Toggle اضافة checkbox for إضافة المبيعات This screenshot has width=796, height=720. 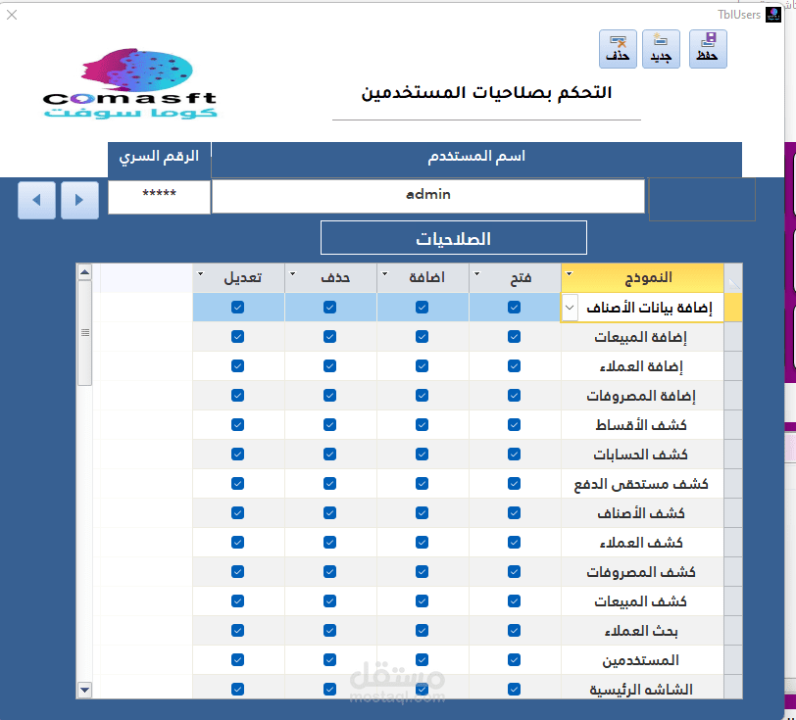(422, 337)
